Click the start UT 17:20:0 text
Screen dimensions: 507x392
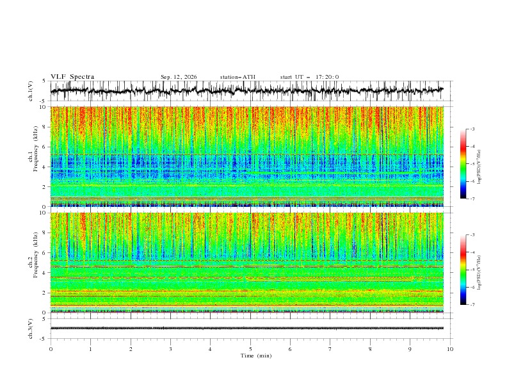click(x=309, y=77)
